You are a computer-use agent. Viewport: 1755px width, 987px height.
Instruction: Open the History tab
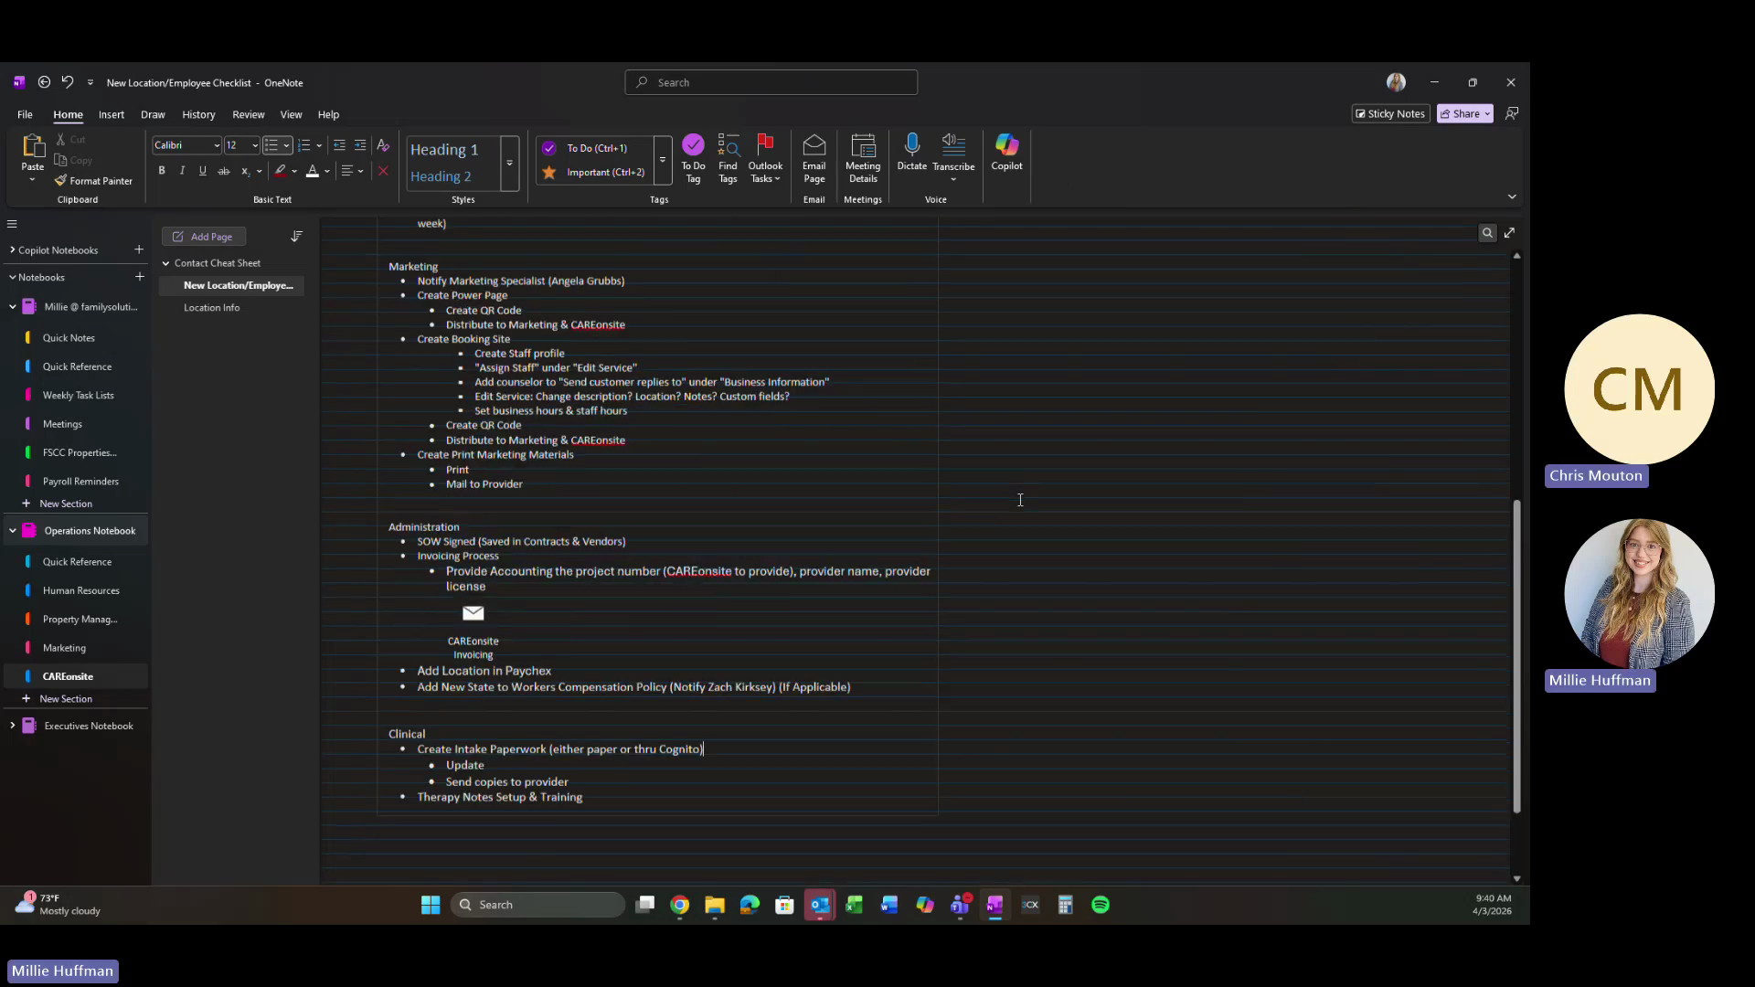tap(198, 114)
